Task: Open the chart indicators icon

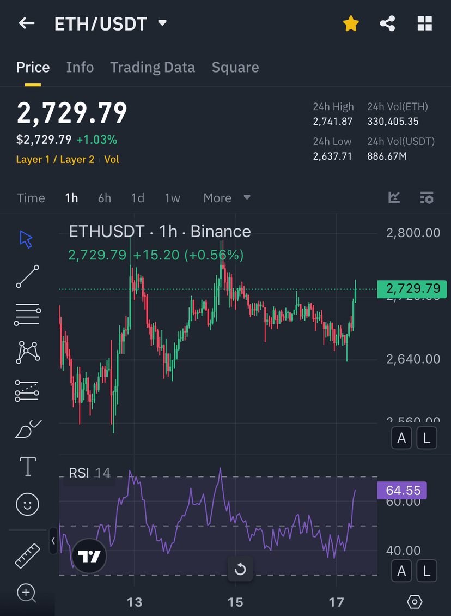Action: [394, 197]
